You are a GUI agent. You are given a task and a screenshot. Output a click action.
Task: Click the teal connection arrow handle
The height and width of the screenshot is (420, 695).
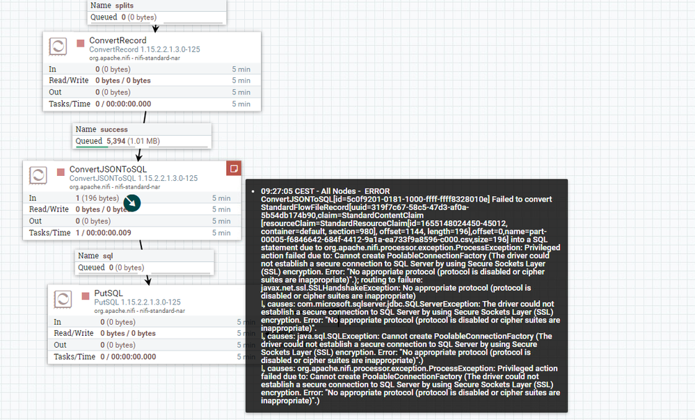[x=132, y=203]
